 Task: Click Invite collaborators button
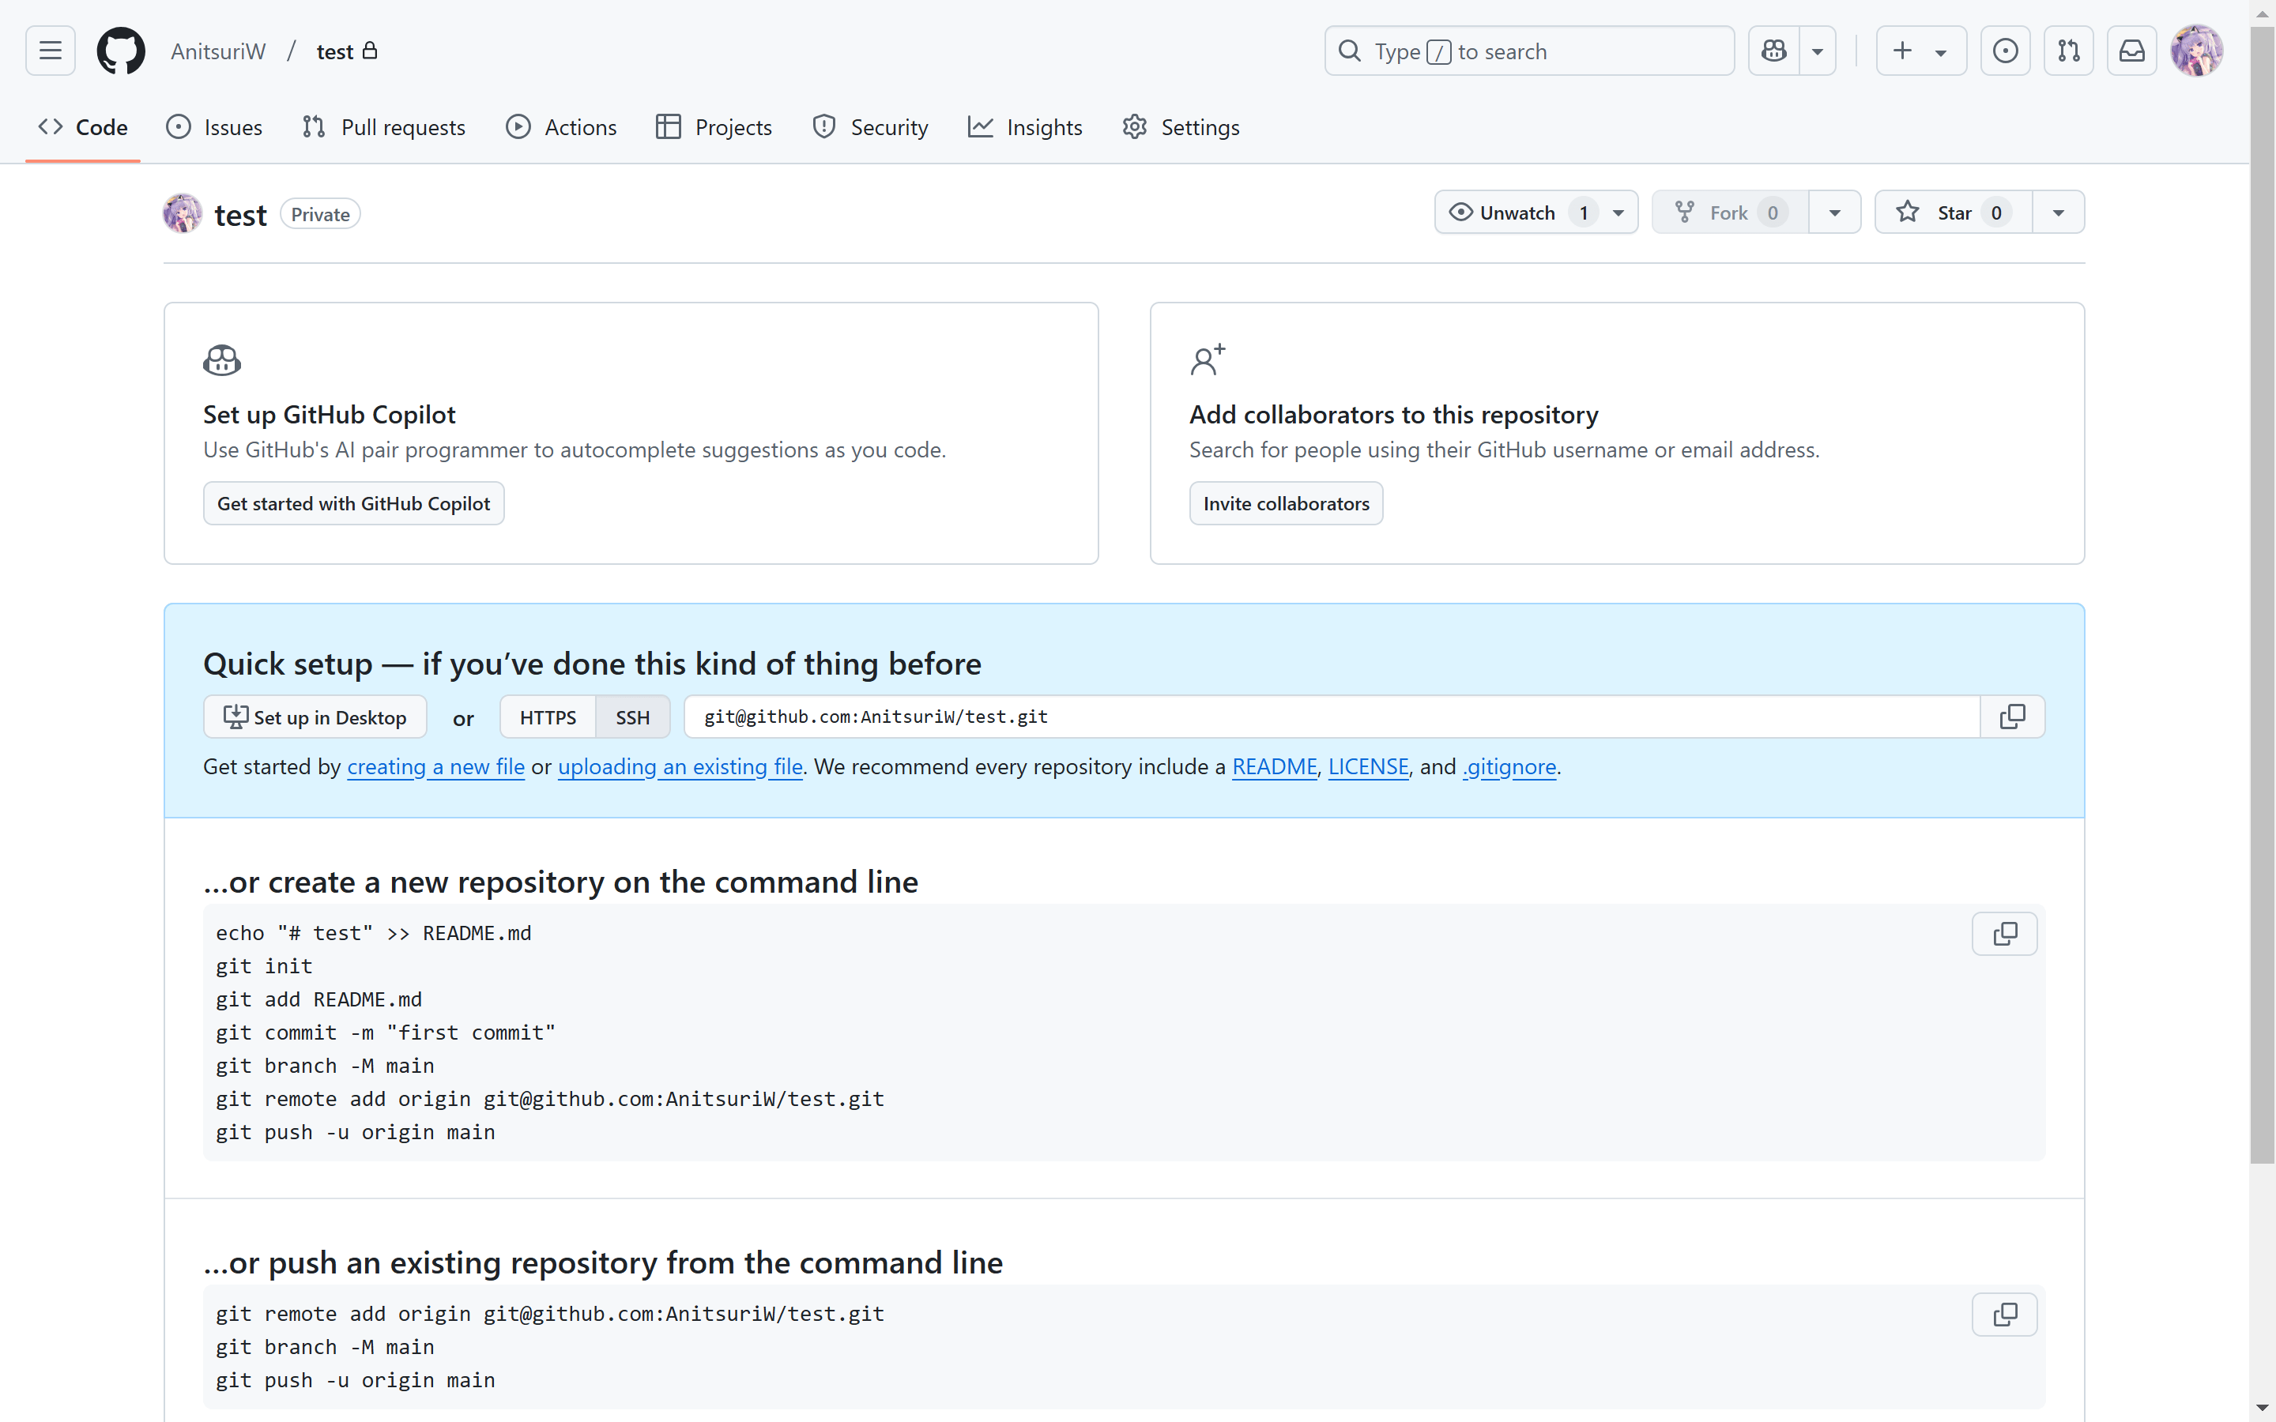coord(1286,503)
